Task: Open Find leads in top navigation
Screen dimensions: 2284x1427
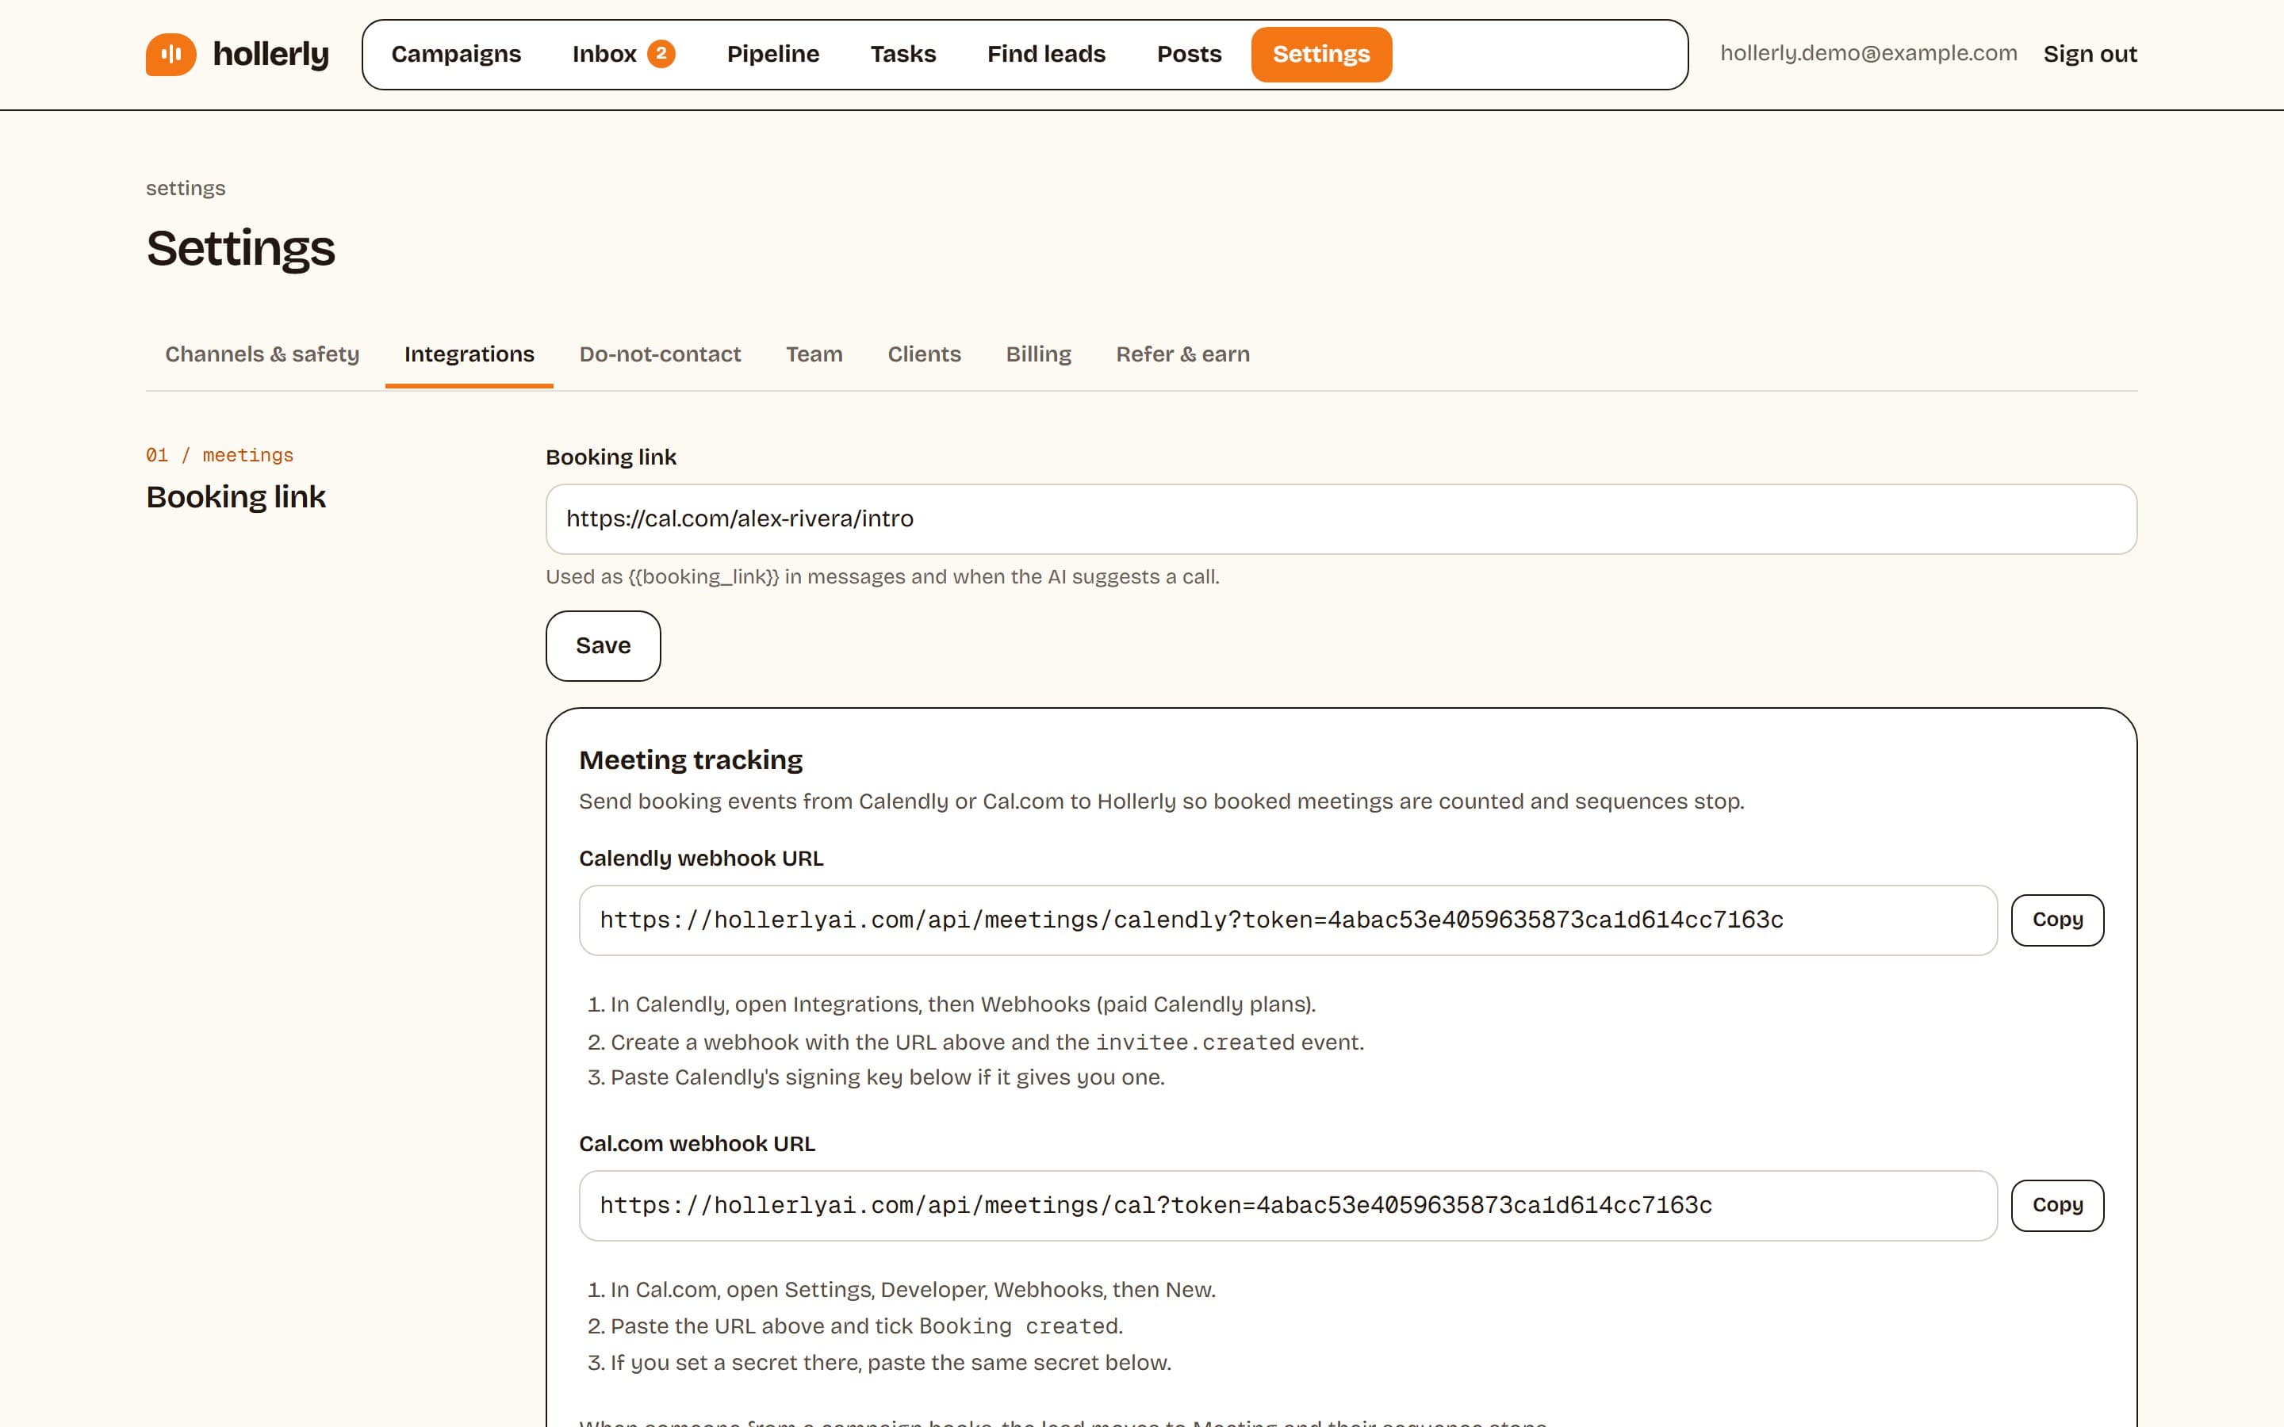Action: [x=1046, y=54]
